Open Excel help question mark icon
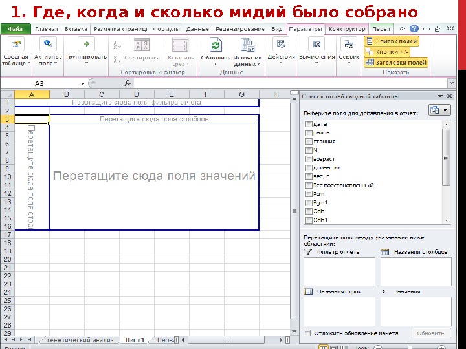Image resolution: width=466 pixels, height=349 pixels. pyautogui.click(x=414, y=29)
